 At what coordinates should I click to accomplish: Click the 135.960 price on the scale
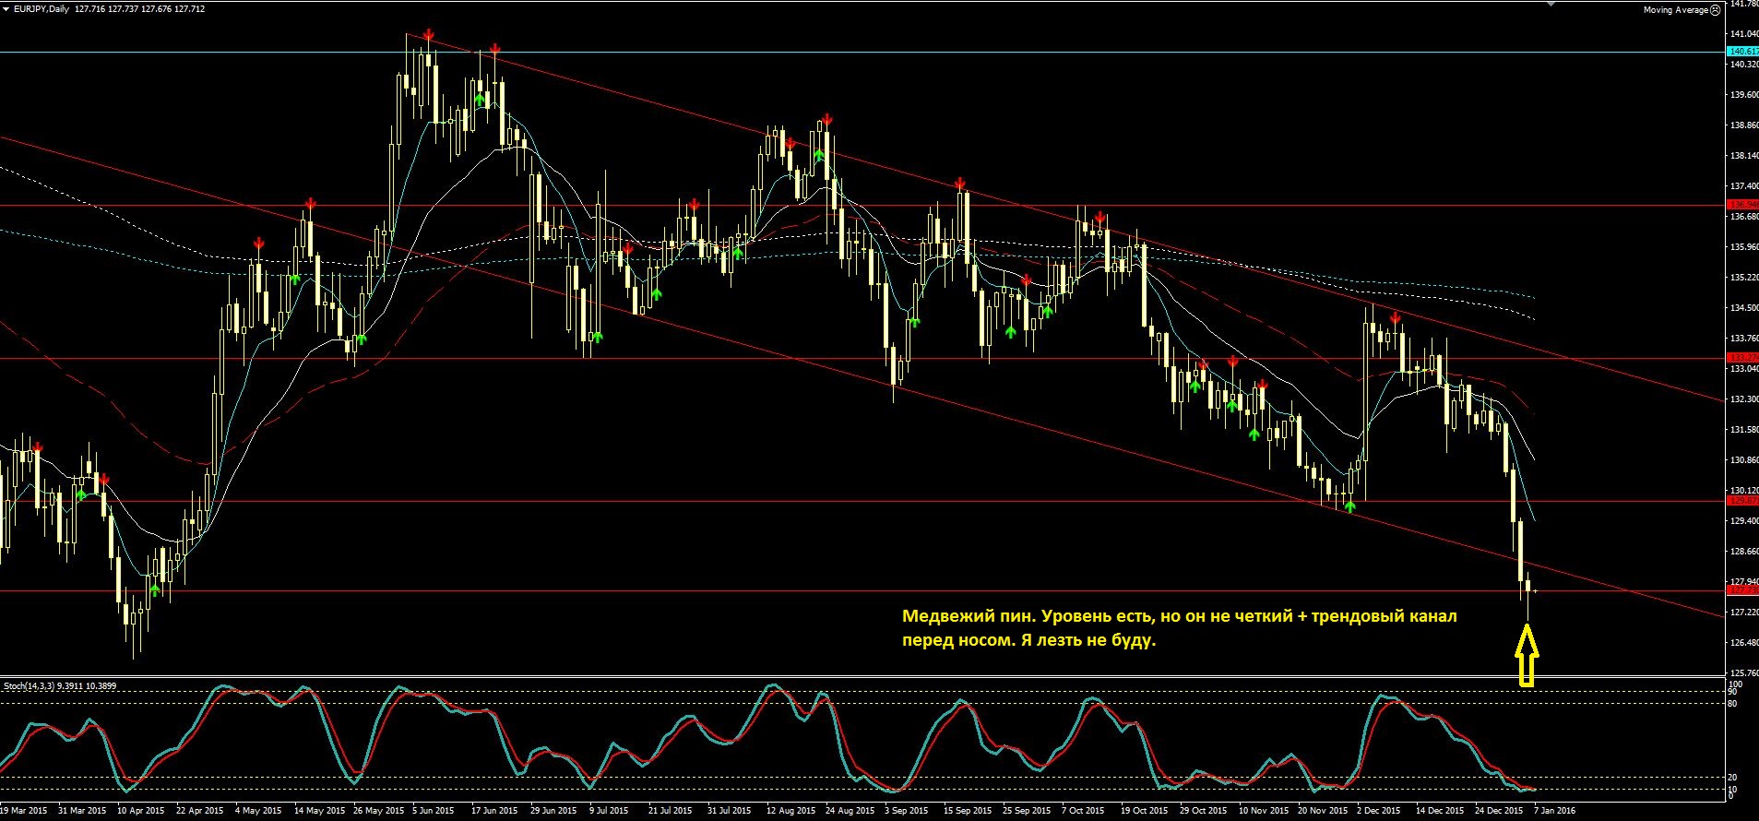click(x=1743, y=247)
